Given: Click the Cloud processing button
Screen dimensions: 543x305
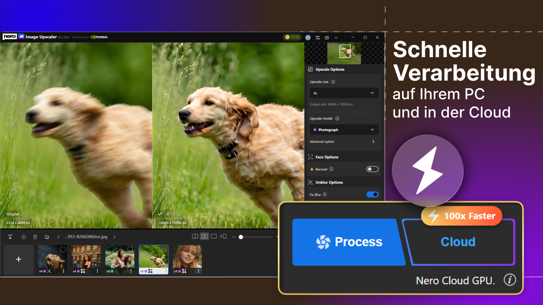Looking at the screenshot, I should pos(458,242).
